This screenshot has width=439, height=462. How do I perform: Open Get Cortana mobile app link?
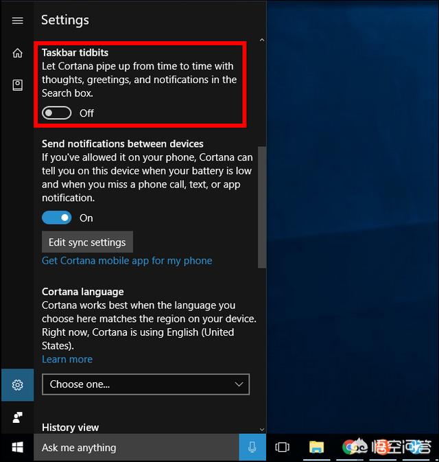click(127, 261)
